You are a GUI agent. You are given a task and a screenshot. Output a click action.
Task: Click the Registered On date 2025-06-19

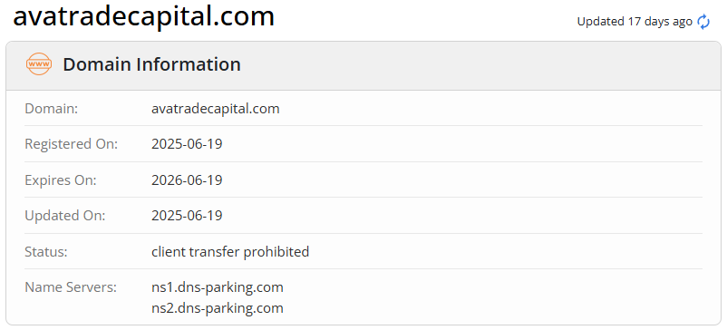point(187,144)
